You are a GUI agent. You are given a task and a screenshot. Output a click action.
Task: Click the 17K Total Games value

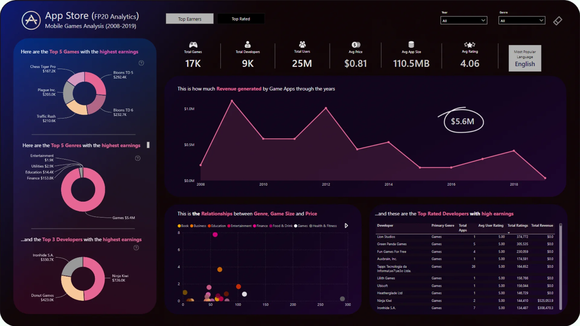click(193, 63)
